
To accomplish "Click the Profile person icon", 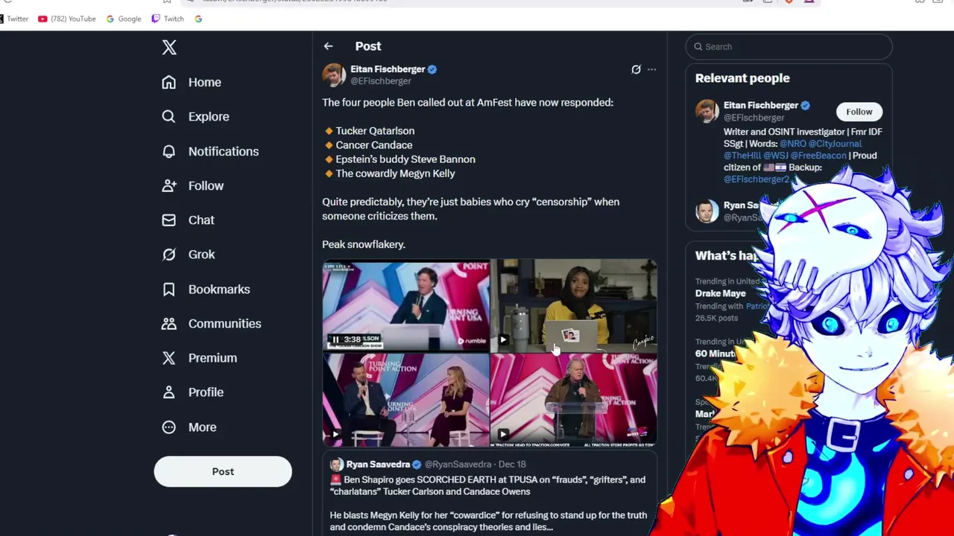I will (169, 392).
